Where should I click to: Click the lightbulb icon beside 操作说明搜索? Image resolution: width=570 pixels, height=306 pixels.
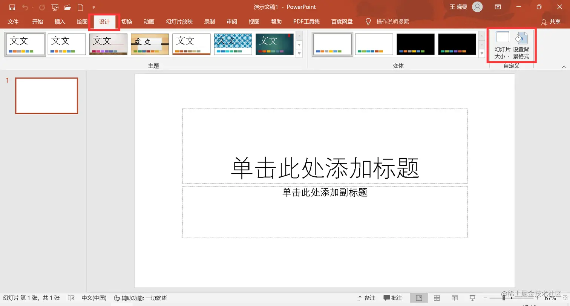click(369, 21)
